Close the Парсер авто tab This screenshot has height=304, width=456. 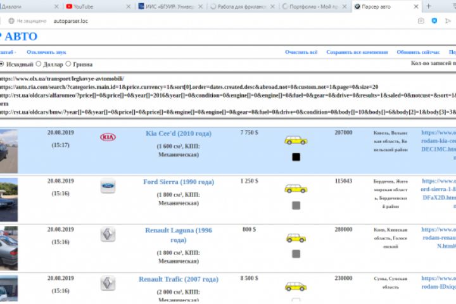click(416, 6)
